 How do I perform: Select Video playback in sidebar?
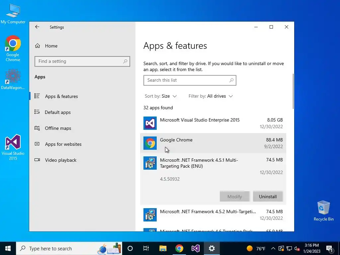pyautogui.click(x=60, y=160)
